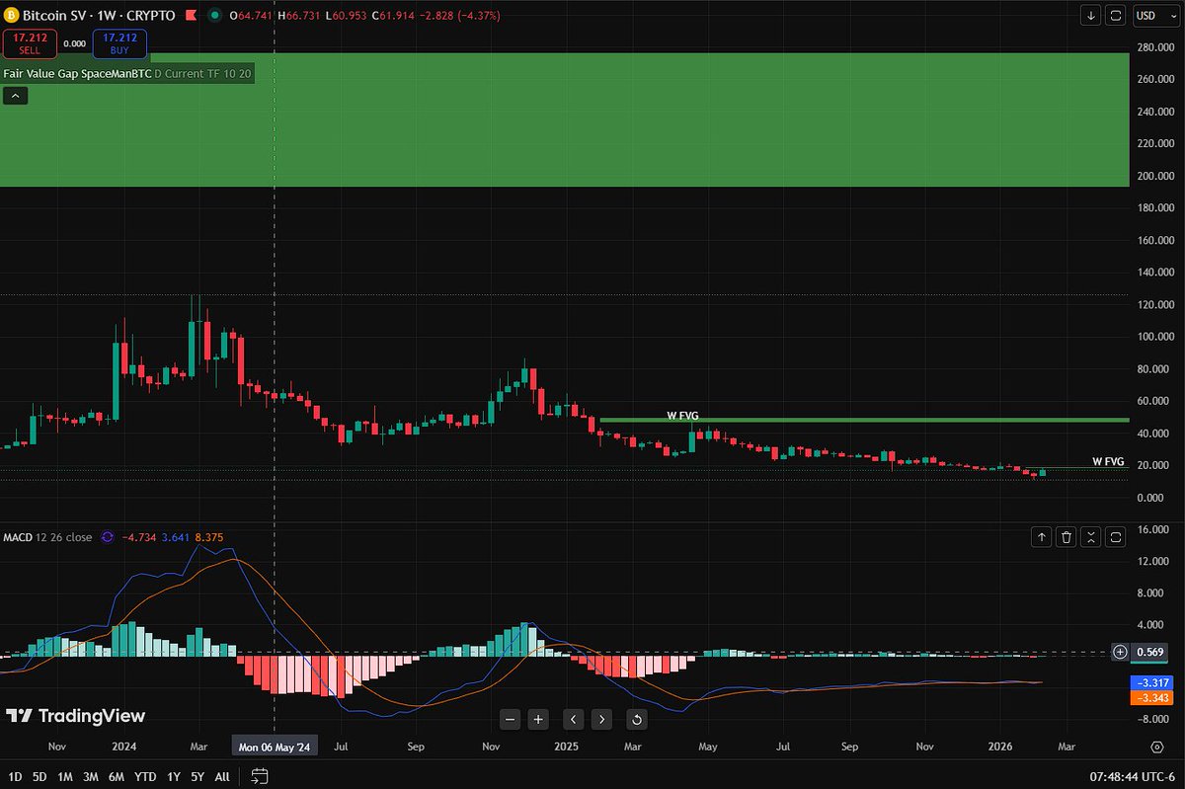This screenshot has height=789, width=1185.
Task: Select the 6M time range
Action: [x=117, y=777]
